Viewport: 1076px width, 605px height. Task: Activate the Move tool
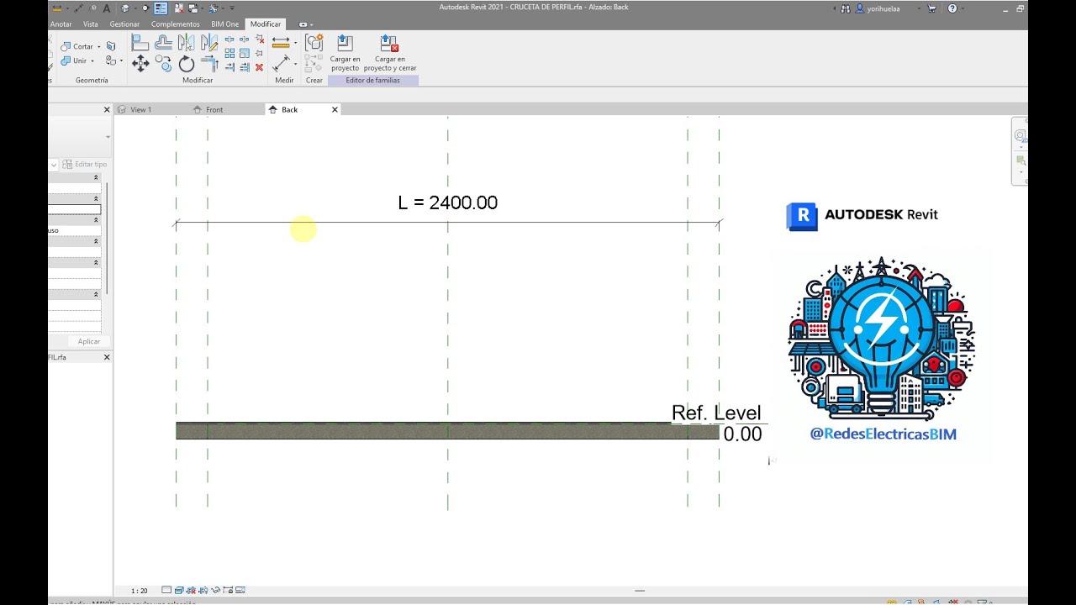(x=140, y=64)
